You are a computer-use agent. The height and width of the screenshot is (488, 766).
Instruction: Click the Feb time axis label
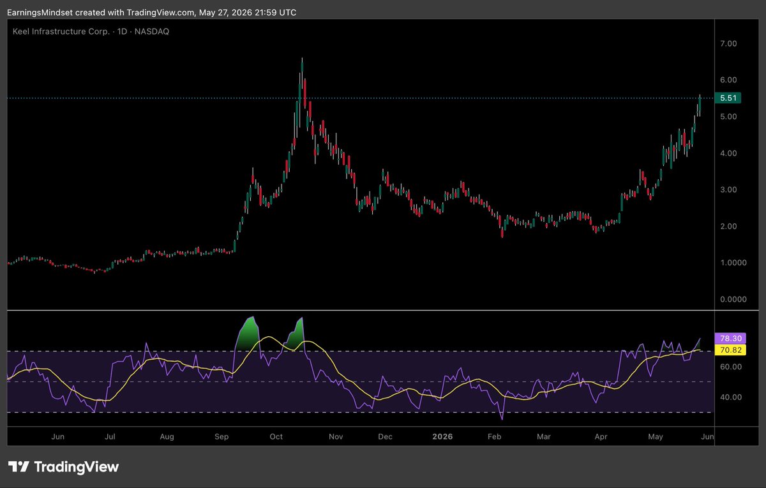pos(495,437)
